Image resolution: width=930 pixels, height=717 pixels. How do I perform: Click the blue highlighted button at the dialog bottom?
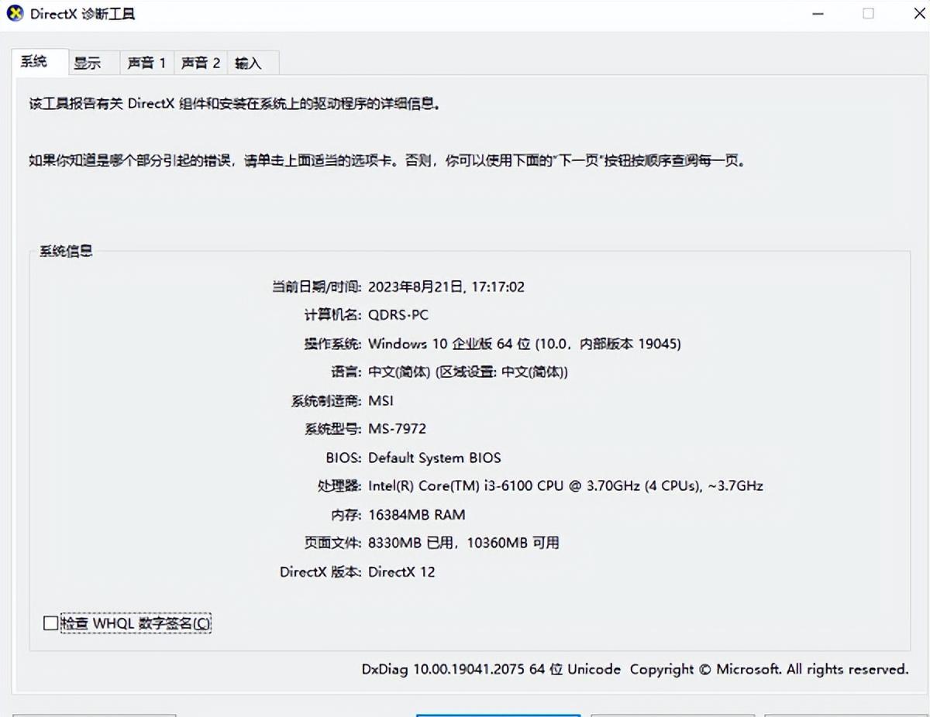[x=497, y=714]
